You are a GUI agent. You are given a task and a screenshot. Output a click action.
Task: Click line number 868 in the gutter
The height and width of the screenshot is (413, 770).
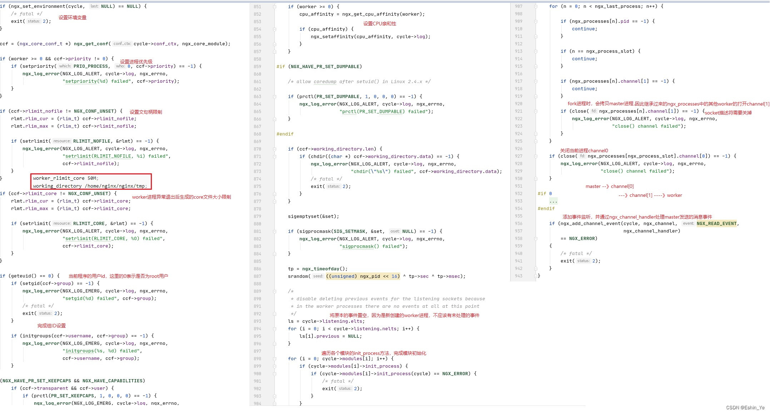click(257, 134)
